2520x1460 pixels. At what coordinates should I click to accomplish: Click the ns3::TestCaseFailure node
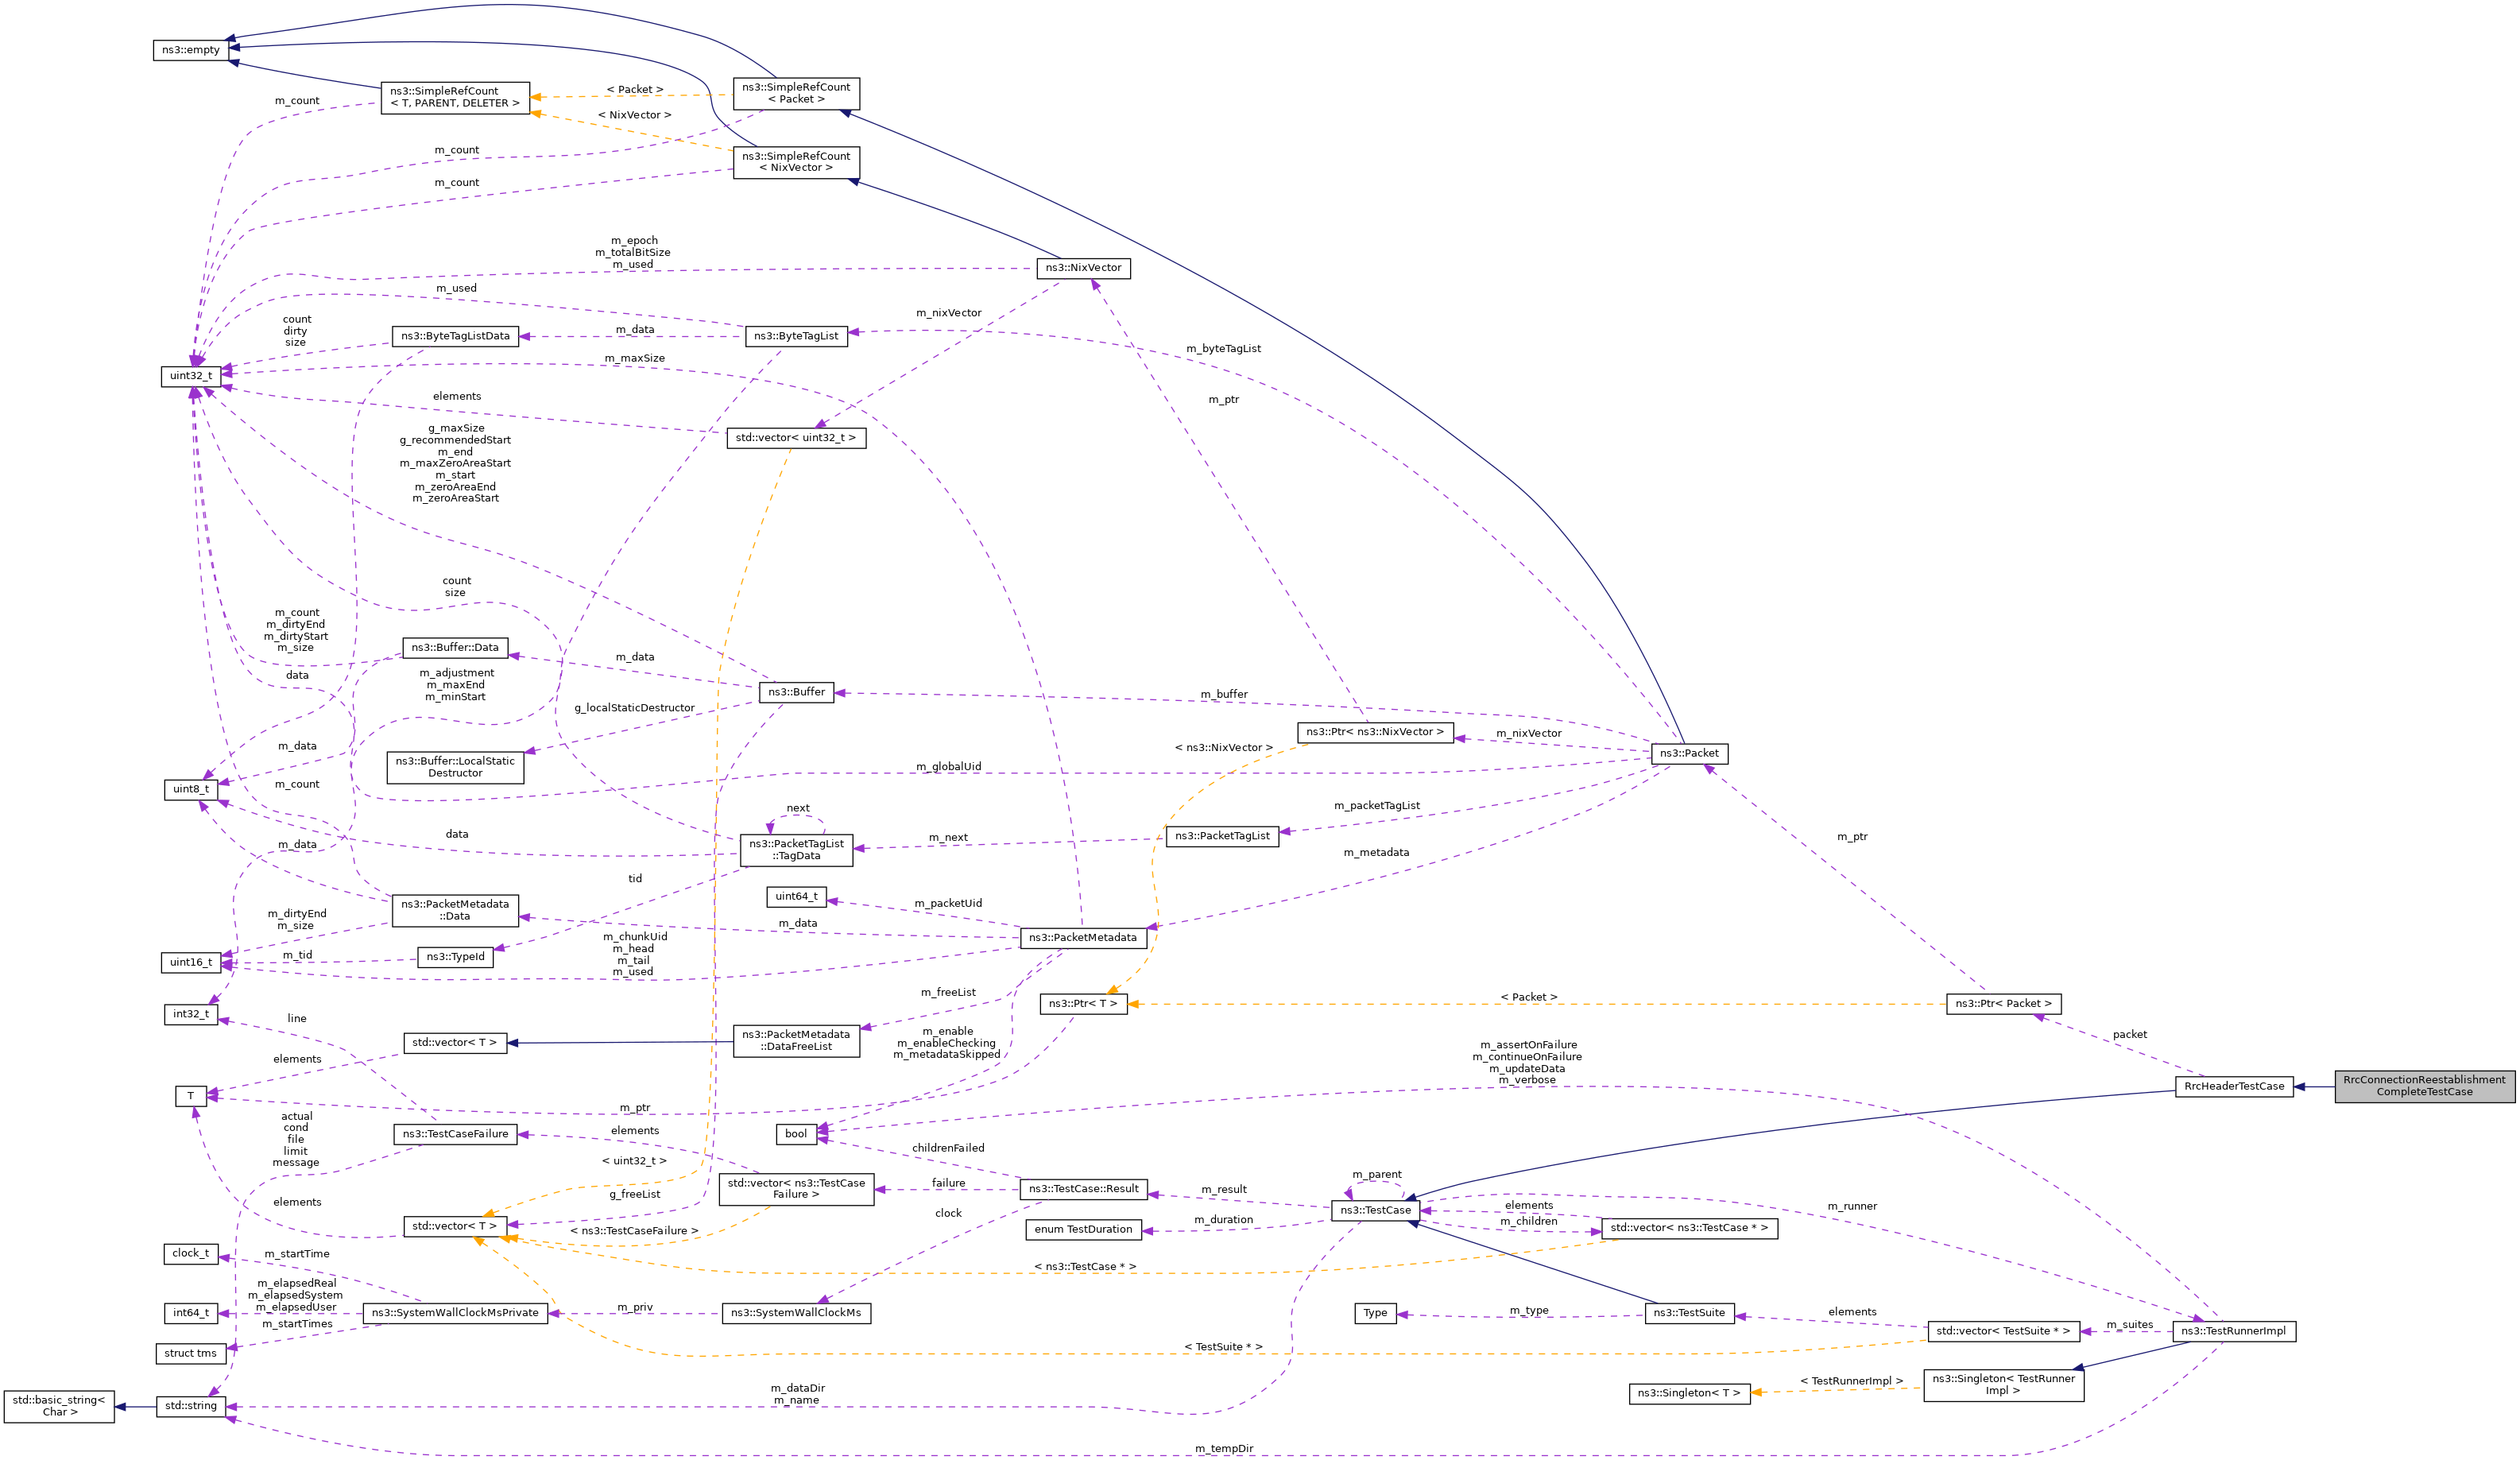click(x=455, y=1134)
